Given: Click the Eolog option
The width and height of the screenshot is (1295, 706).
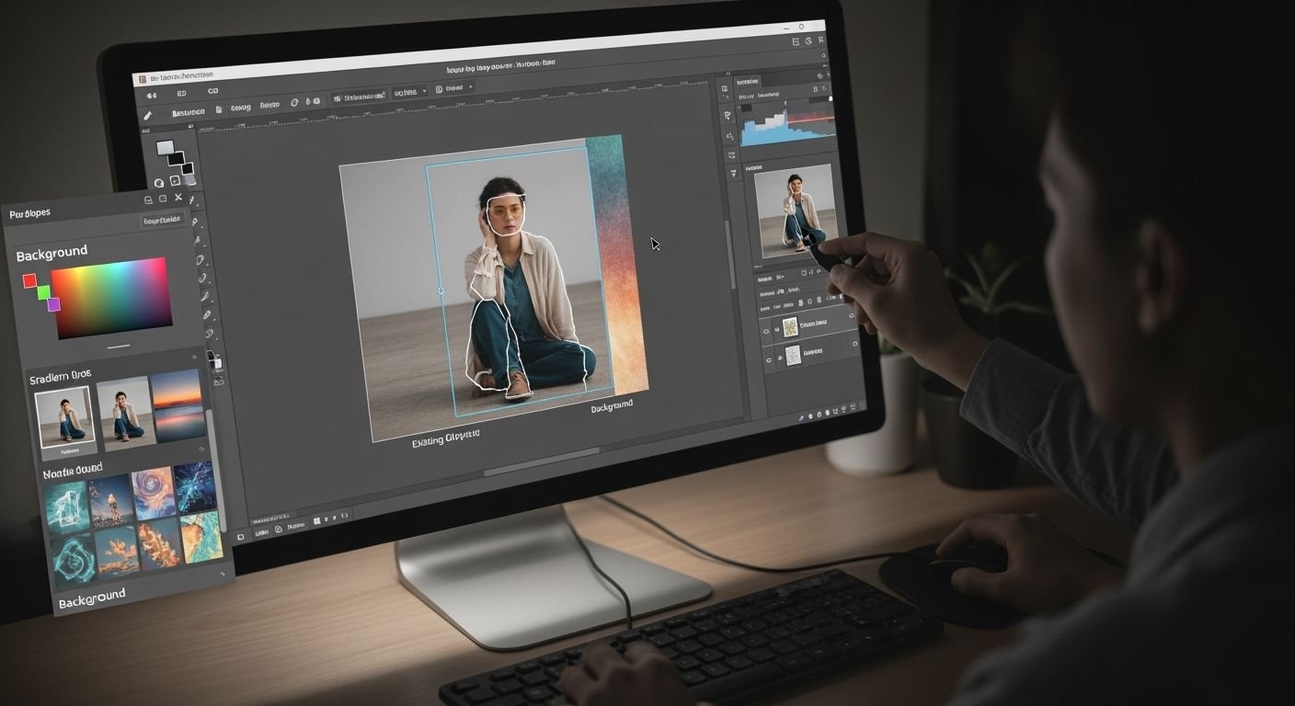Looking at the screenshot, I should click(240, 108).
